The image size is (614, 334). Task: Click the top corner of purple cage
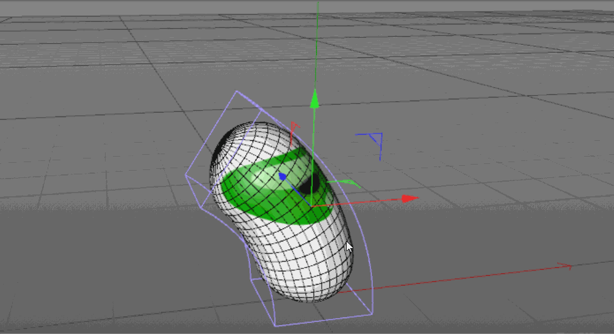236,92
